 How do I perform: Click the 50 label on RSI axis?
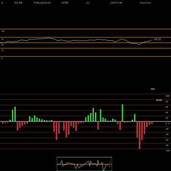(x=2, y=45)
